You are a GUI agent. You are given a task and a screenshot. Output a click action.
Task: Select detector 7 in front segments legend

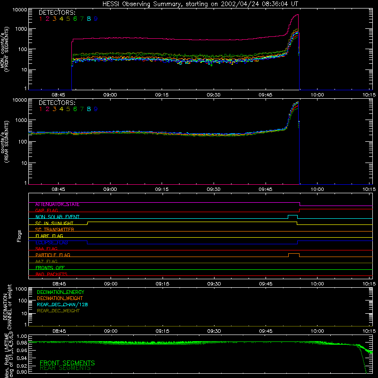coord(82,19)
